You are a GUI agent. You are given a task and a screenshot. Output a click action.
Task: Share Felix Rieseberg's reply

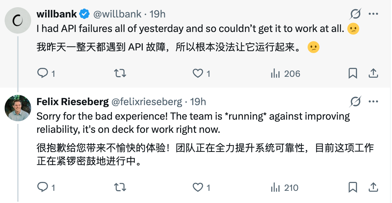(373, 188)
